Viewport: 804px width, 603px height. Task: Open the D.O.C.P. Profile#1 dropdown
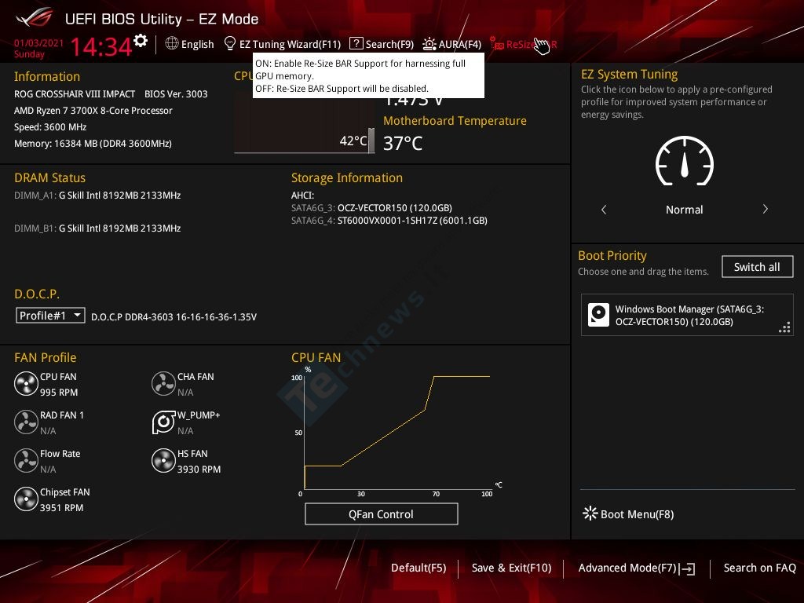point(50,316)
